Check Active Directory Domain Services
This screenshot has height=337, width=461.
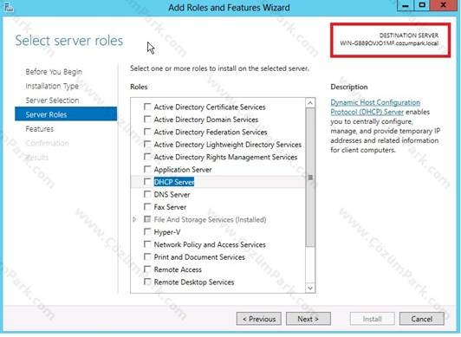coord(147,119)
